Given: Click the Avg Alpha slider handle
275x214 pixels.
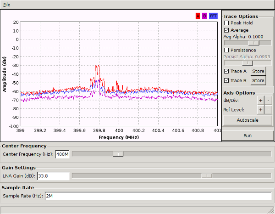Looking at the screenshot, I should coord(254,43).
